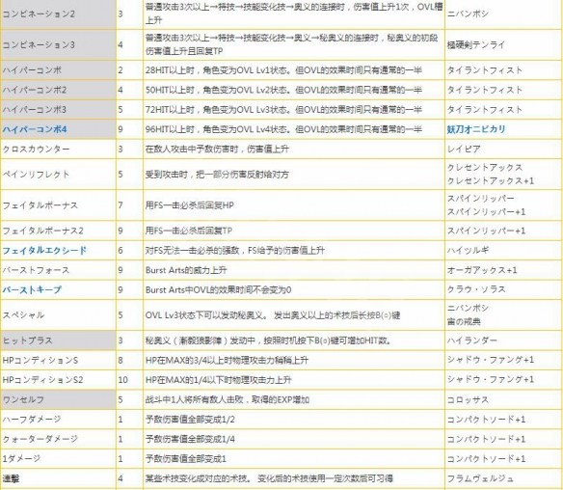Click the OVL Lv3状态下 description cell
Screen dimensions: 563x490
click(294, 315)
